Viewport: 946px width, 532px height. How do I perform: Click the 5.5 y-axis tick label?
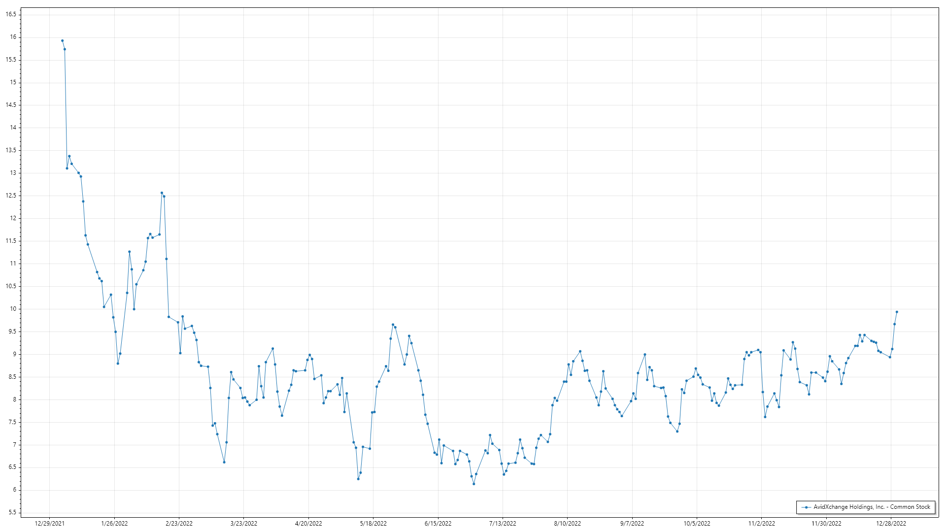point(12,513)
